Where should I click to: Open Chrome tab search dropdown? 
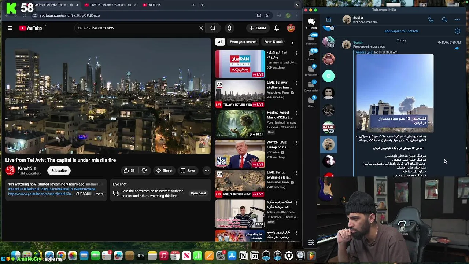297,5
